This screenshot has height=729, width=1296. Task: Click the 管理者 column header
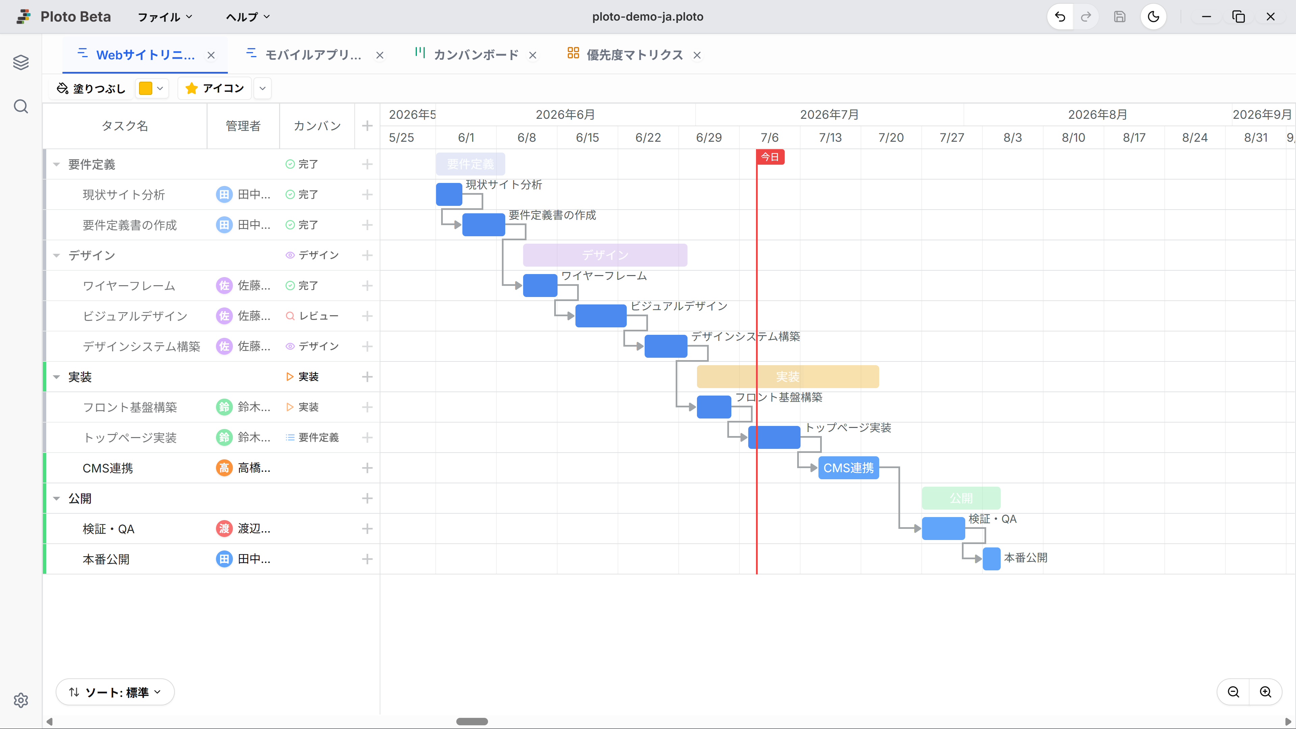[243, 126]
